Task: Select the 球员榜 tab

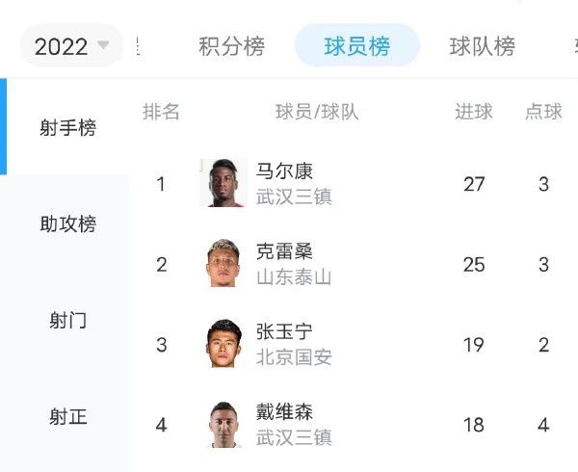Action: tap(356, 46)
